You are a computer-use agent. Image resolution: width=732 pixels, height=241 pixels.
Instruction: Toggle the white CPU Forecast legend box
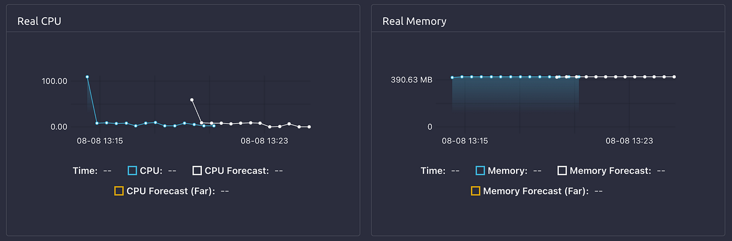click(x=197, y=171)
